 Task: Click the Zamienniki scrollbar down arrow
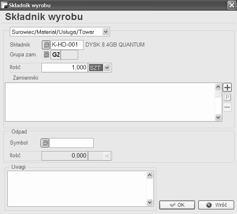tap(218, 117)
